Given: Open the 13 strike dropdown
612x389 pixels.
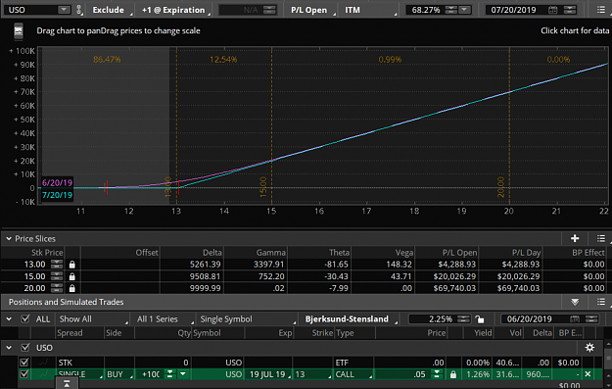Looking at the screenshot, I should 313,374.
